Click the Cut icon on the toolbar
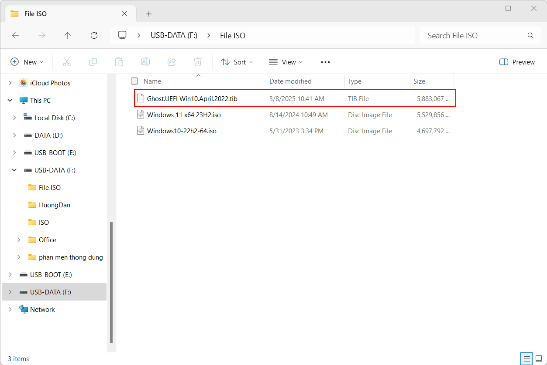This screenshot has width=547, height=365. pyautogui.click(x=66, y=62)
